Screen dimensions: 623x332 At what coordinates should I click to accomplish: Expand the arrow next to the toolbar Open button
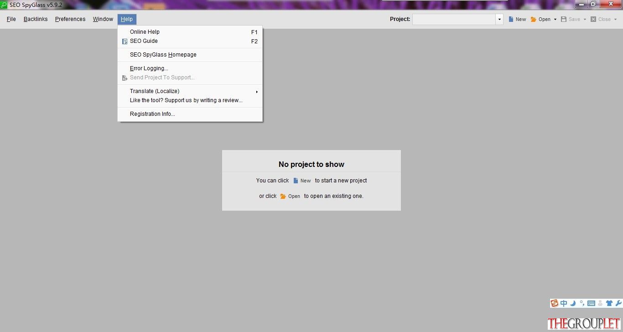pyautogui.click(x=555, y=19)
